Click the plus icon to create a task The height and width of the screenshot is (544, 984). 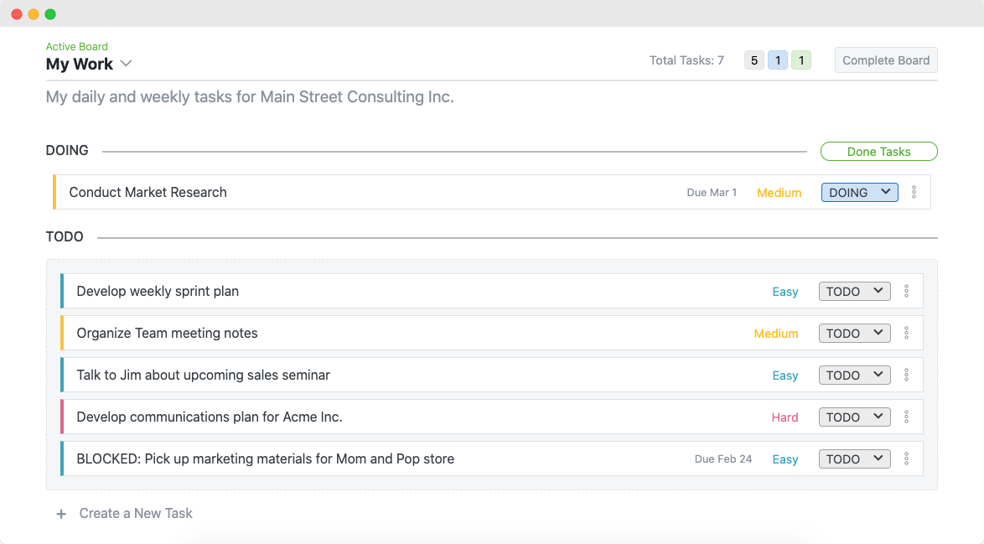(x=61, y=514)
